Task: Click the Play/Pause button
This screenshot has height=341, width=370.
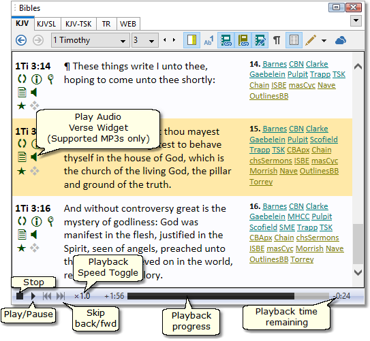Action: point(33,296)
